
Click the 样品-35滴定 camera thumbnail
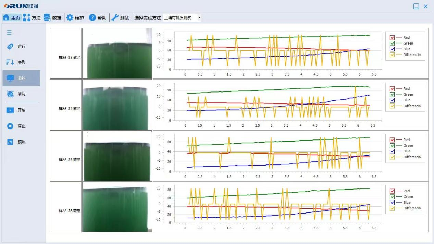(x=117, y=156)
